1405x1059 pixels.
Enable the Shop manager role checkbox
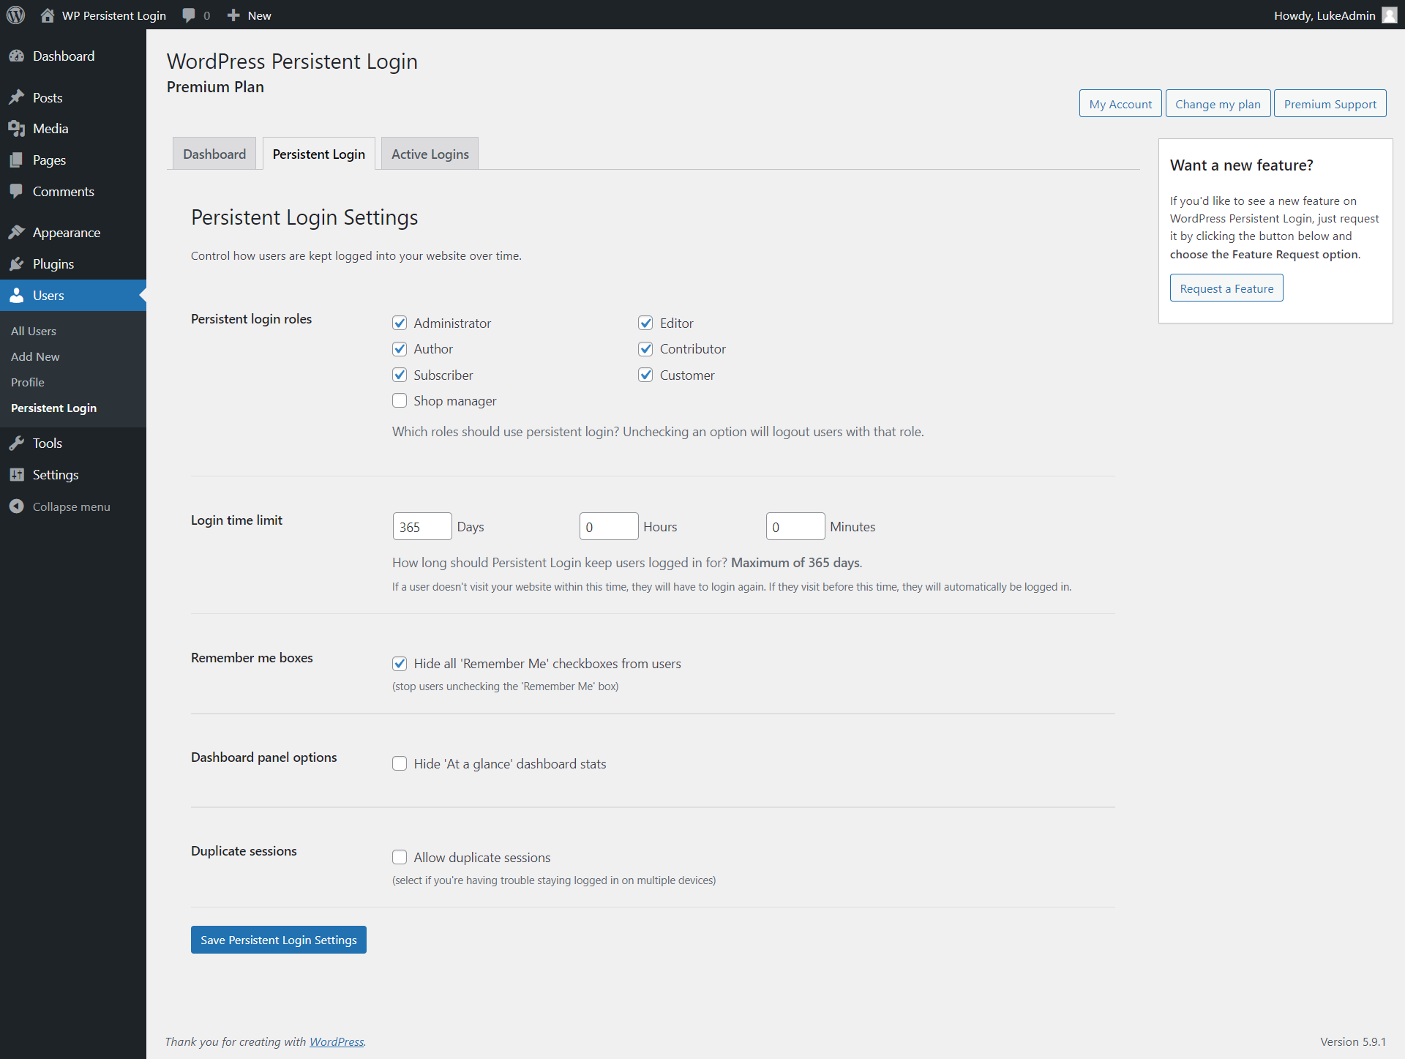pos(400,400)
